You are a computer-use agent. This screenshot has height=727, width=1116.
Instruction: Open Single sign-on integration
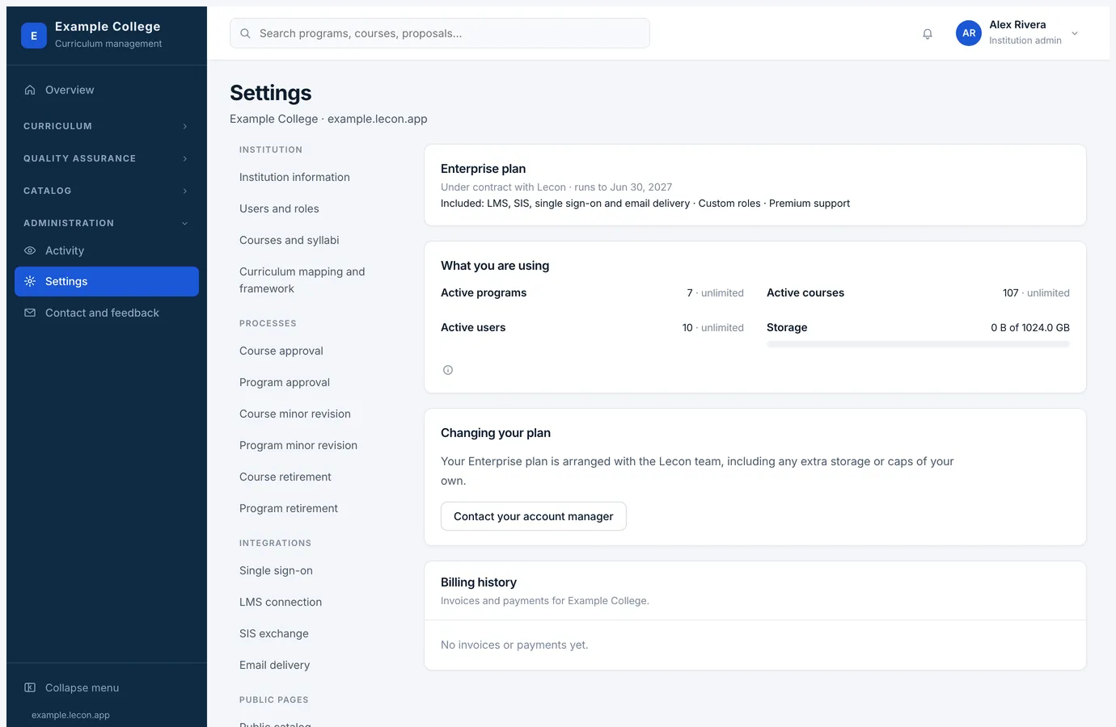click(276, 570)
